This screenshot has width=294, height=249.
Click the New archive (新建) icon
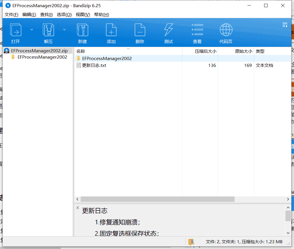click(82, 30)
